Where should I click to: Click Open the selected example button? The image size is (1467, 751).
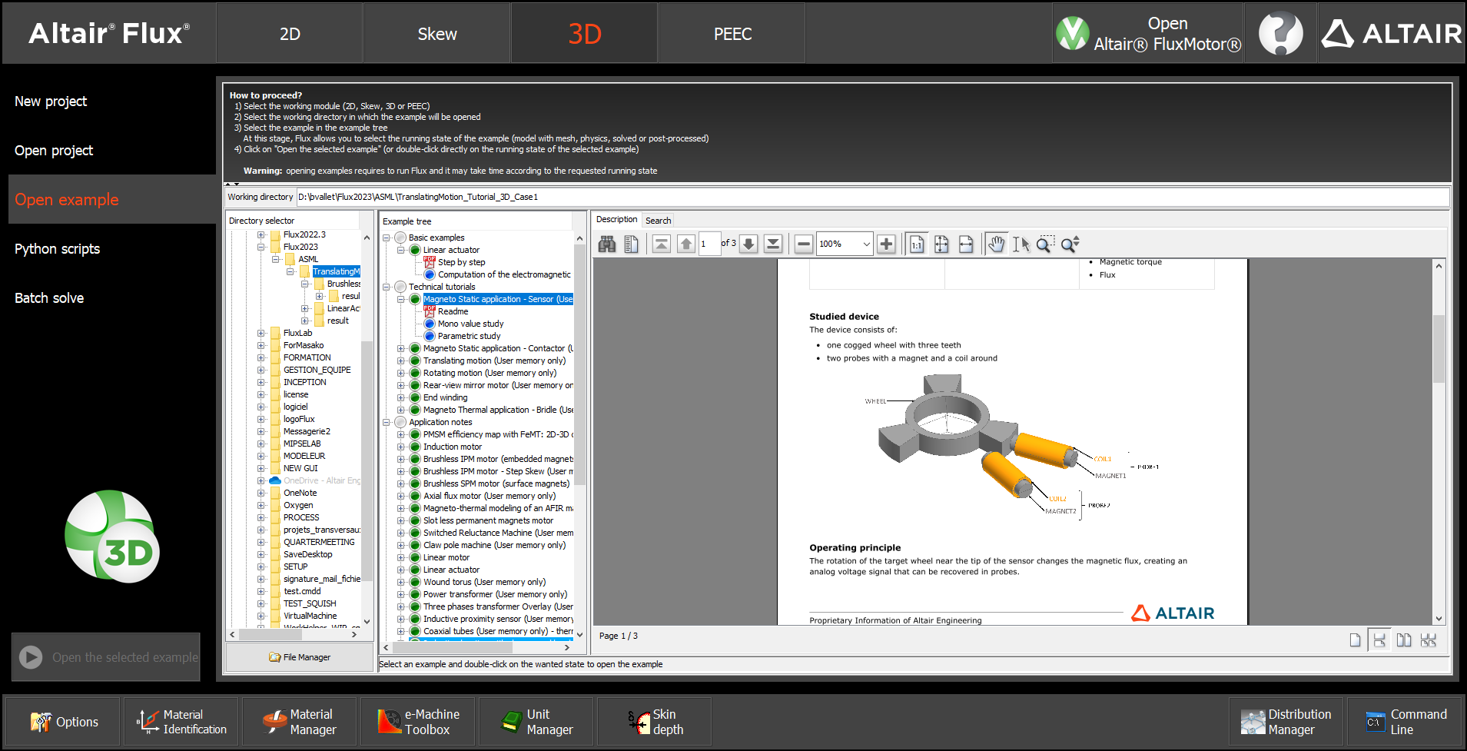coord(106,657)
